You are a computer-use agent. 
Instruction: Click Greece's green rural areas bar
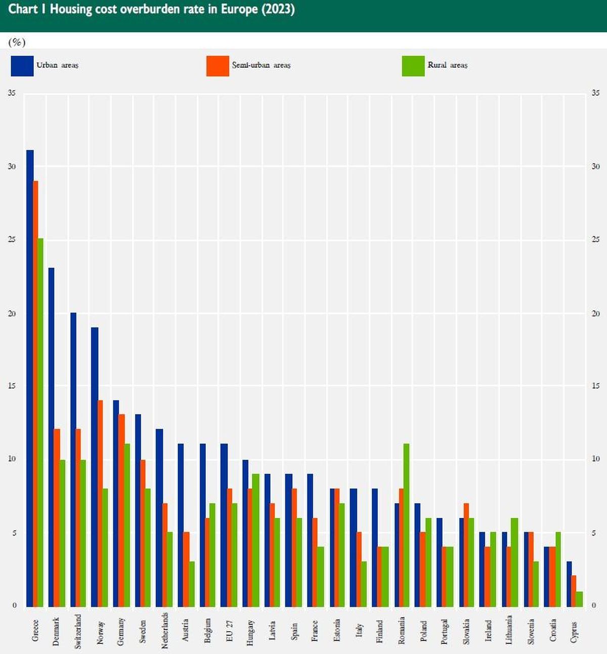click(40, 422)
